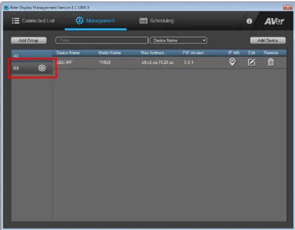Click the TV828 model name cell
295x230 pixels.
tap(105, 62)
